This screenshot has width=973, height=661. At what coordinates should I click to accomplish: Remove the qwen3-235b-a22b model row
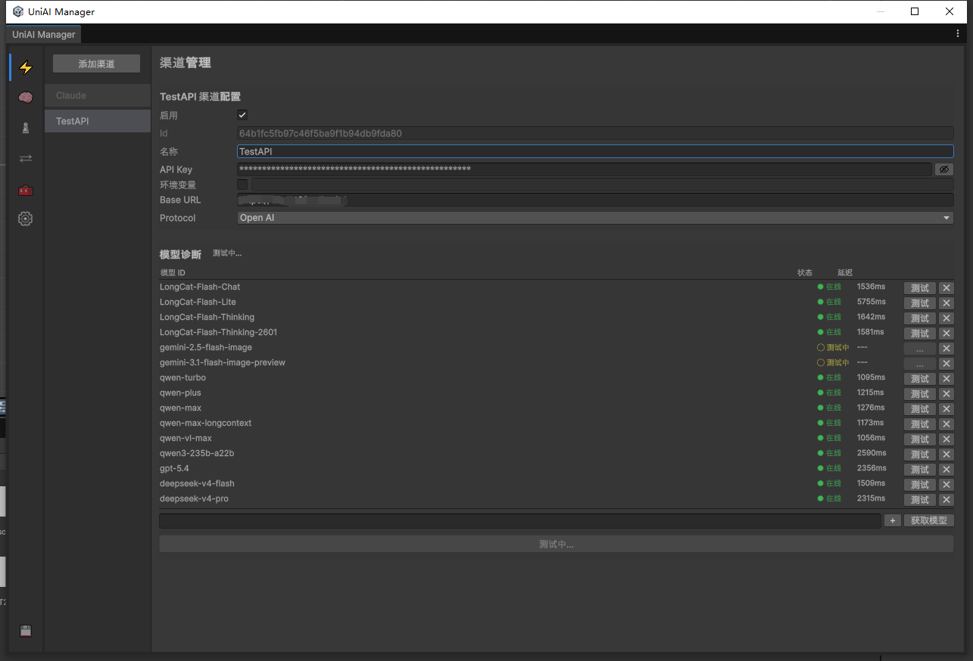point(946,455)
